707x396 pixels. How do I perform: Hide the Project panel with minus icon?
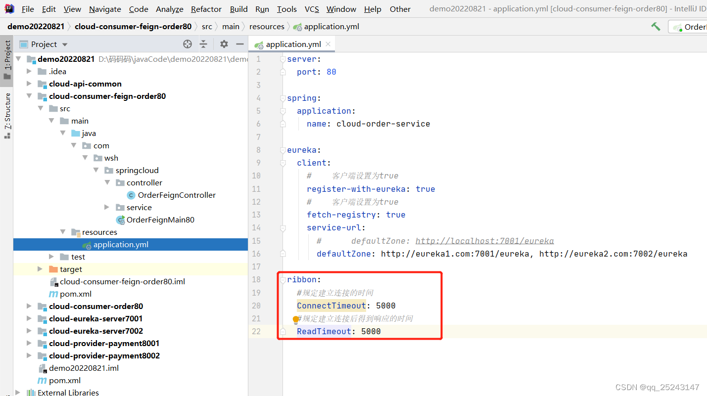pyautogui.click(x=240, y=44)
